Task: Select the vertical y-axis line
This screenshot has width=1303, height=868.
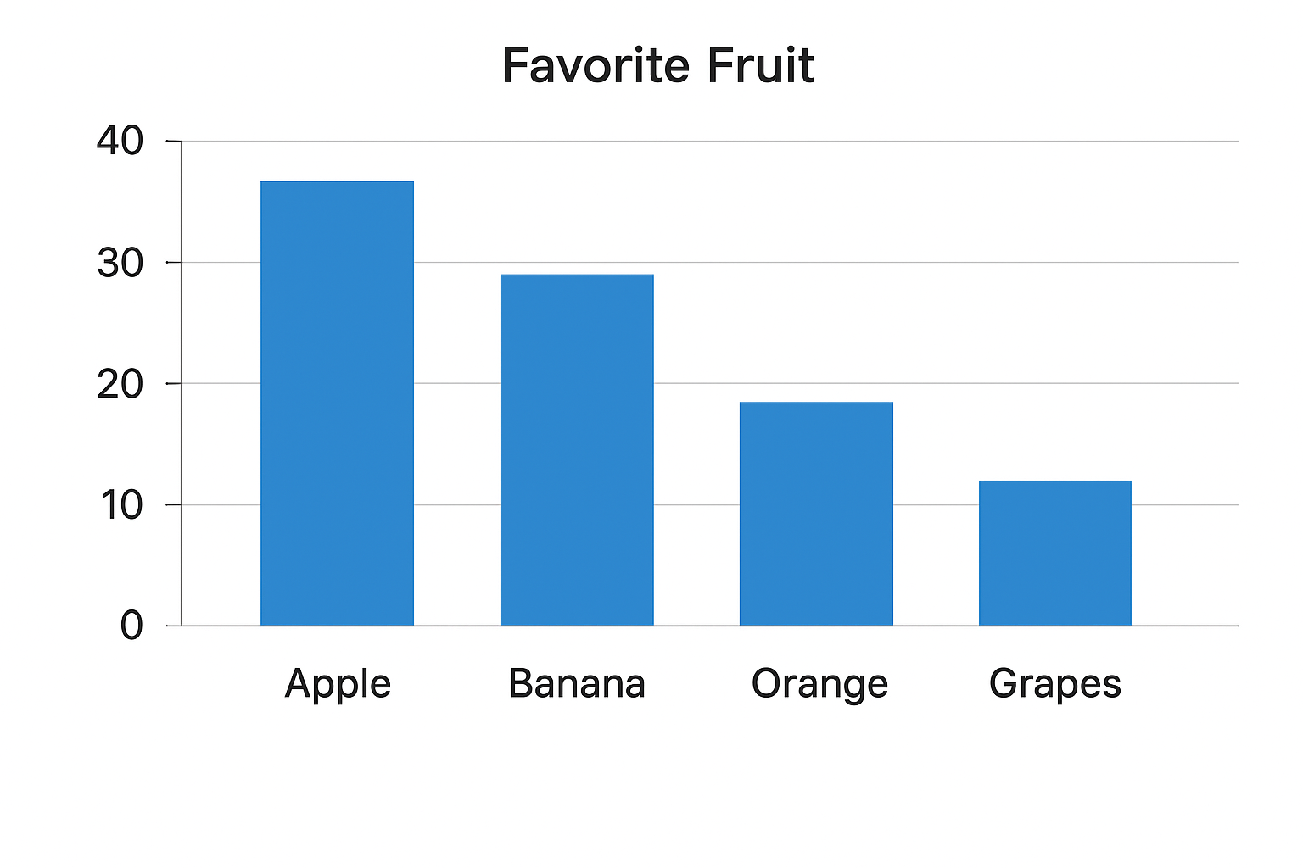Action: 181,383
